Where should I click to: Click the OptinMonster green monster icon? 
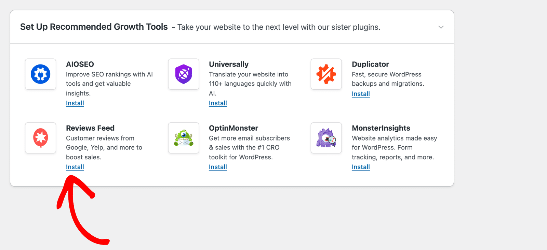click(x=184, y=138)
